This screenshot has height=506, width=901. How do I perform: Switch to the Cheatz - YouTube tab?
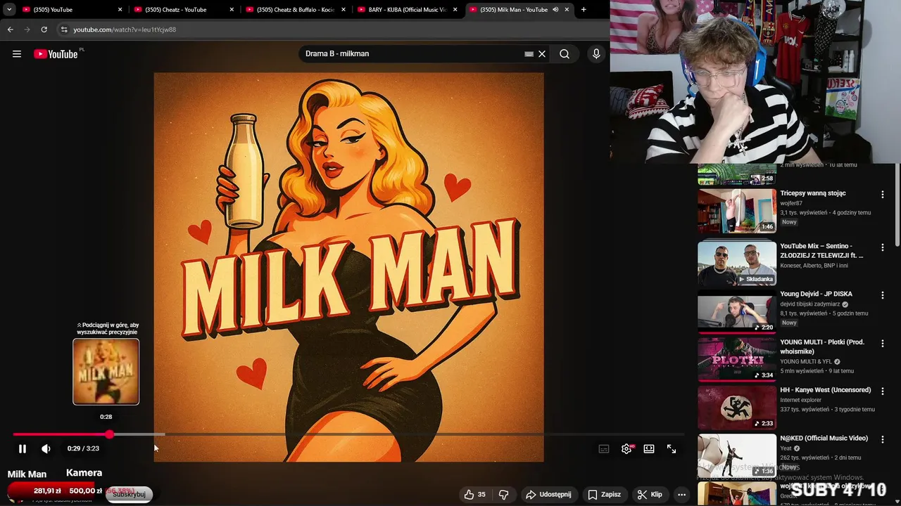(183, 10)
